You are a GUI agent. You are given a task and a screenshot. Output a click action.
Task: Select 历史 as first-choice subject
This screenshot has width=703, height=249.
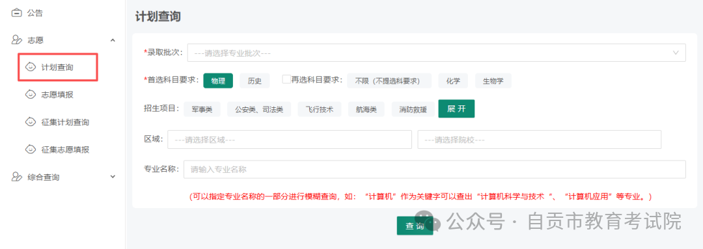pyautogui.click(x=255, y=81)
